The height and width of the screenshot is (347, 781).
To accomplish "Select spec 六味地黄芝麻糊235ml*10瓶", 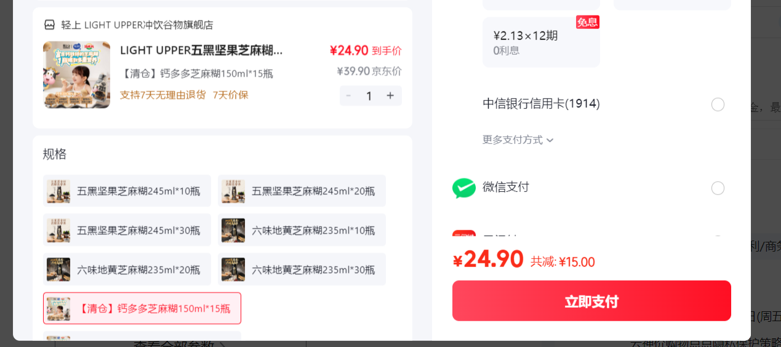I will pyautogui.click(x=302, y=230).
